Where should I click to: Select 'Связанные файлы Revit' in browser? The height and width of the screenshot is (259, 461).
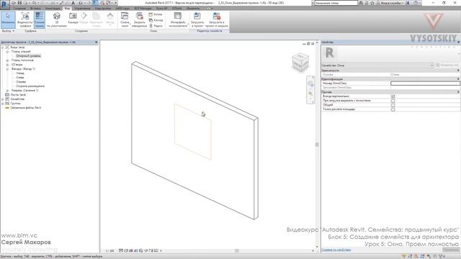coord(25,108)
